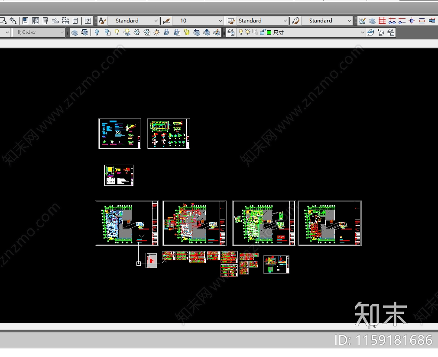The width and height of the screenshot is (438, 357).
Task: Click the horizontal scrollbar below the canvas
Action: click(x=219, y=327)
